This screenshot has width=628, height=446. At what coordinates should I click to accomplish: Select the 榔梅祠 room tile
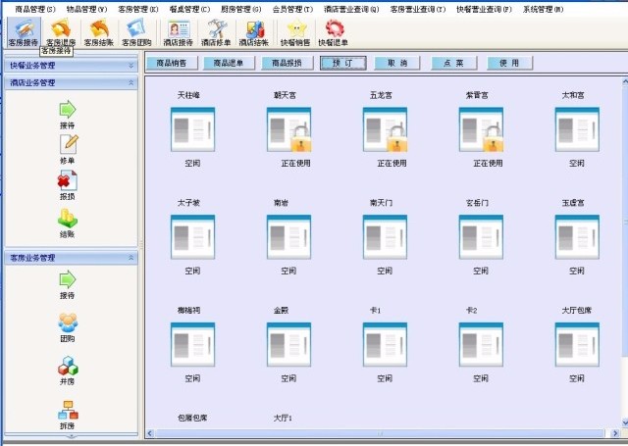(x=192, y=344)
